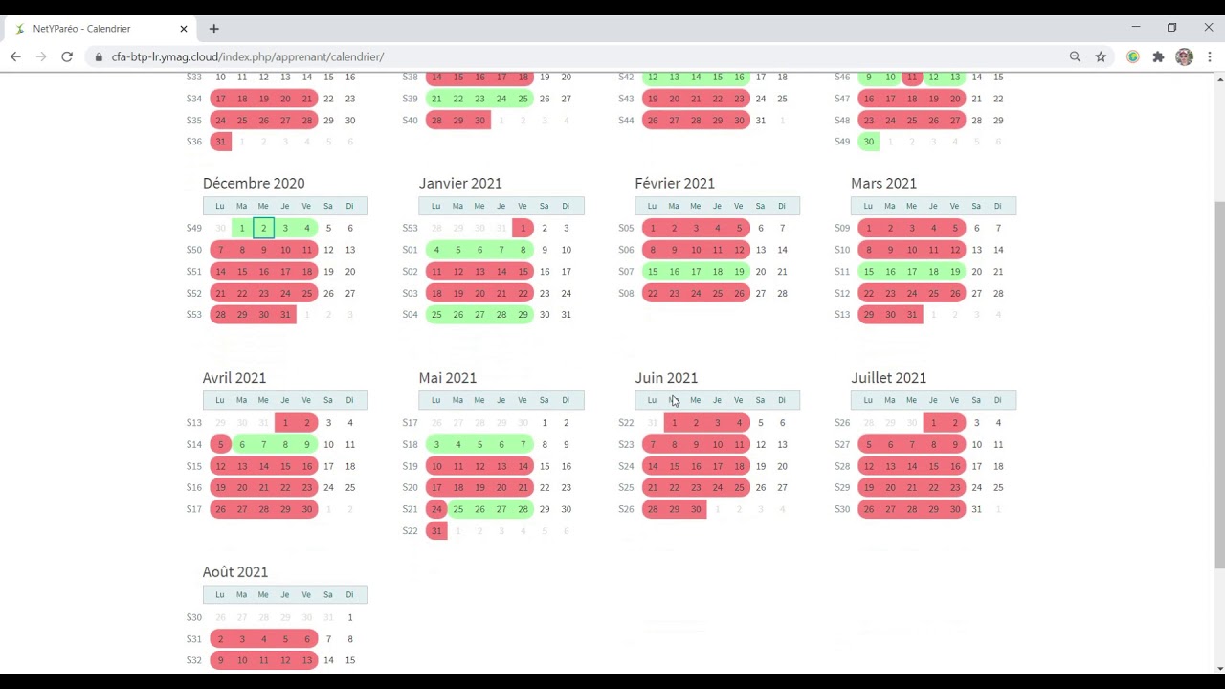The image size is (1225, 689).
Task: Click the scrollbar up arrow
Action: tap(1219, 78)
